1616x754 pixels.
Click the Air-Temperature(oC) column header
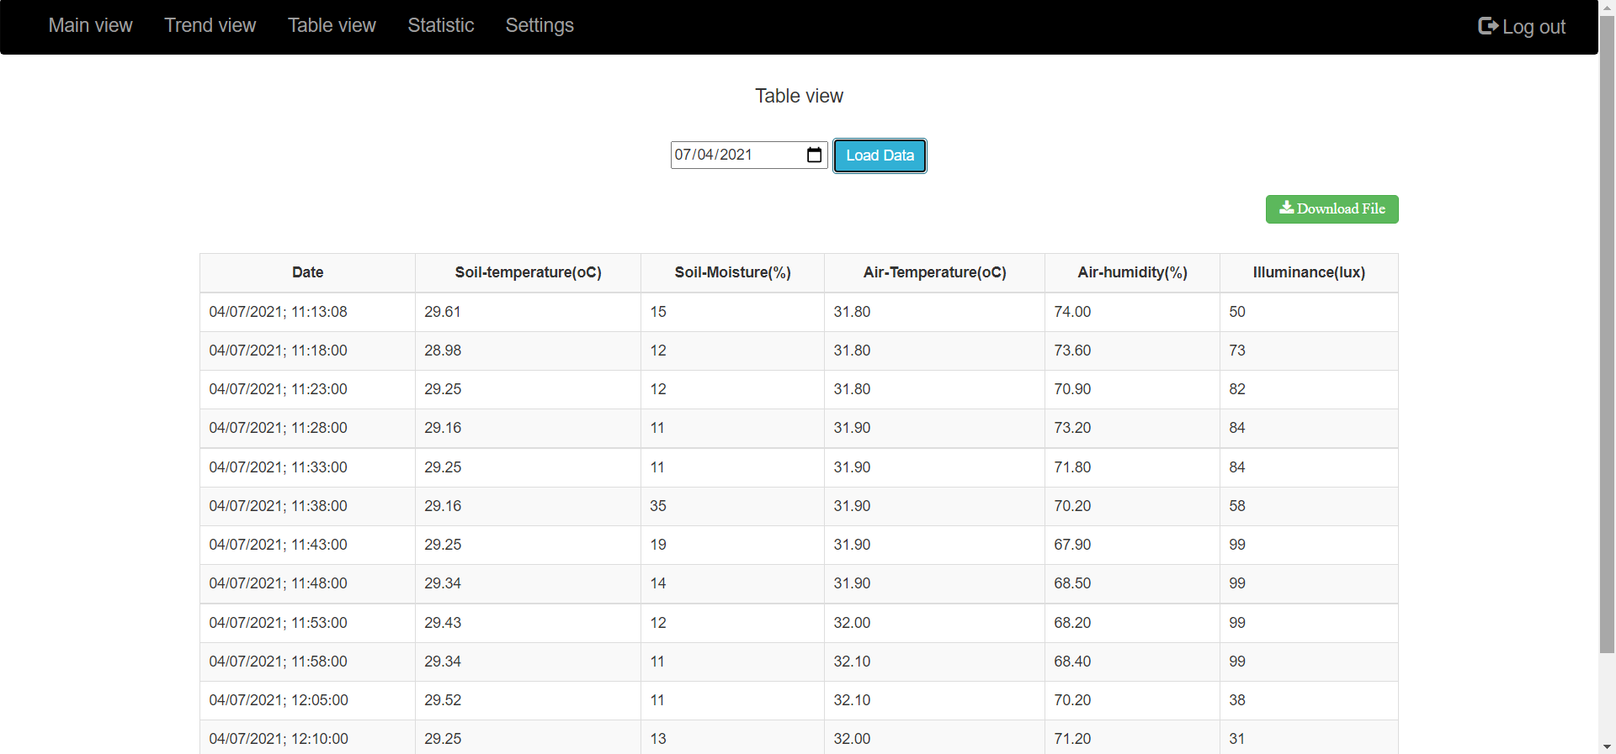934,272
